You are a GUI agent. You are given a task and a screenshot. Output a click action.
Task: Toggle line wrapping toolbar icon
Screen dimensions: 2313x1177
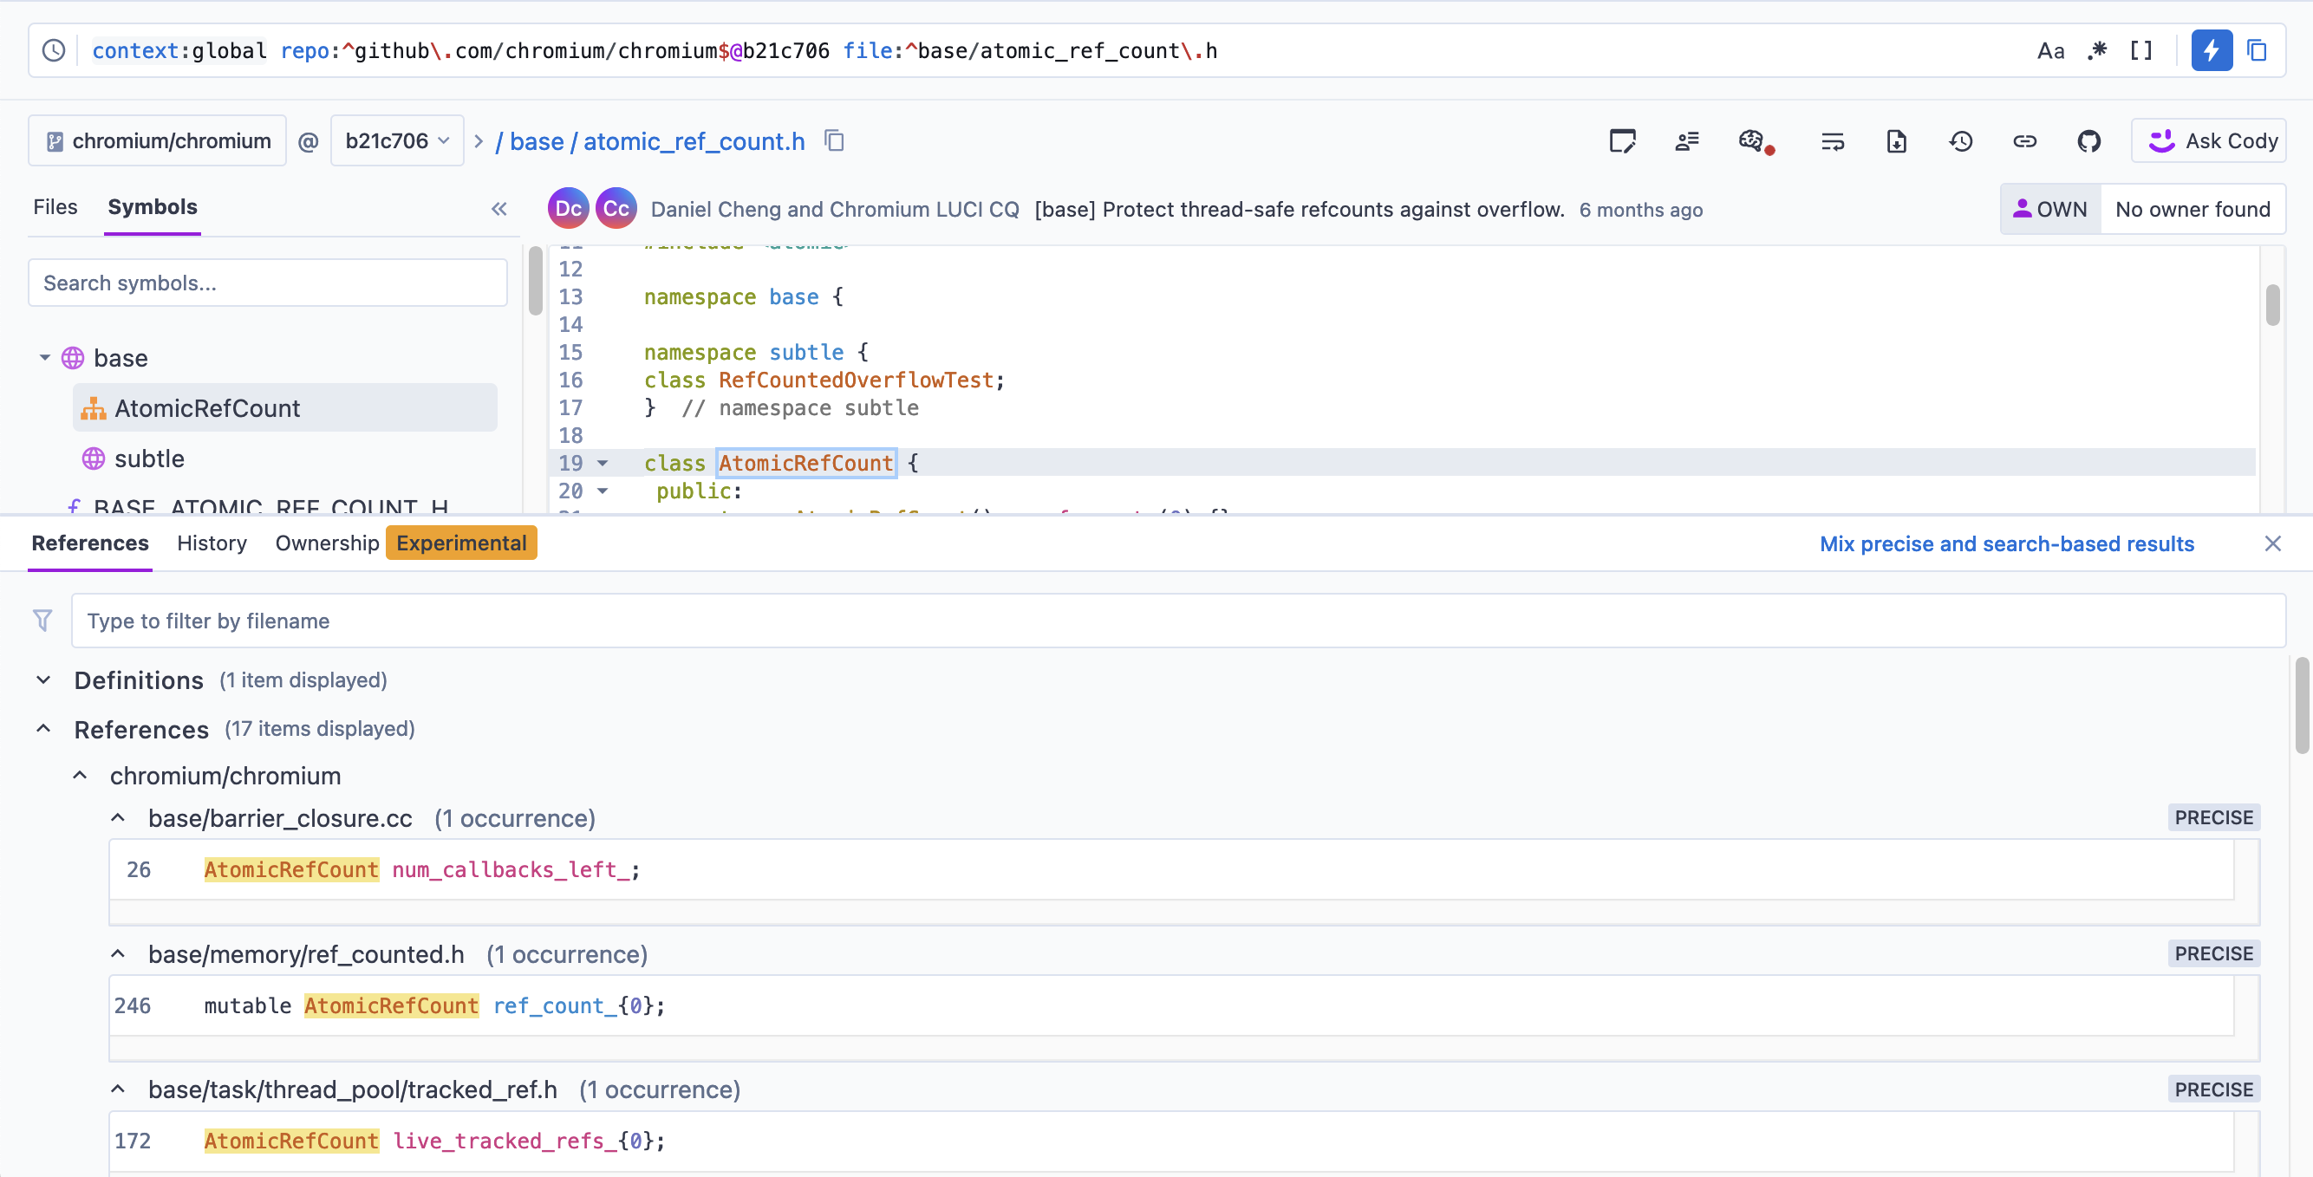tap(1833, 141)
